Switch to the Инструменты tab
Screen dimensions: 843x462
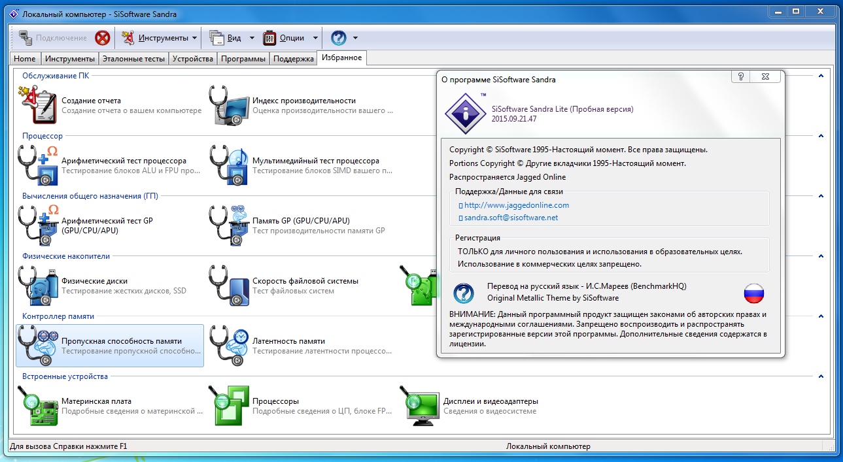[x=69, y=59]
